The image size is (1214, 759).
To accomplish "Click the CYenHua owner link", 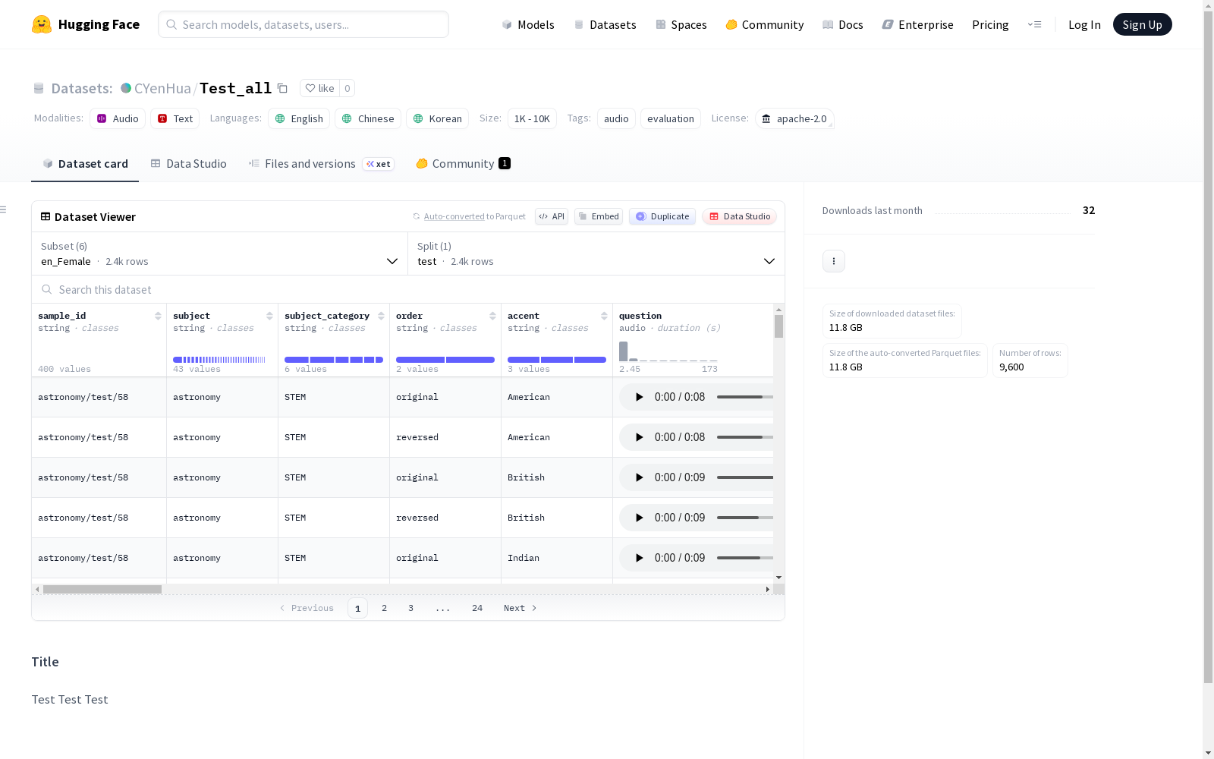I will [162, 88].
